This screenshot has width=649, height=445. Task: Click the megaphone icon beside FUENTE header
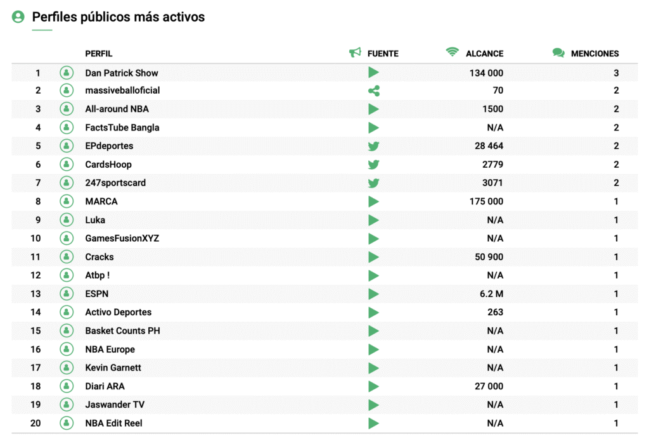tap(355, 53)
